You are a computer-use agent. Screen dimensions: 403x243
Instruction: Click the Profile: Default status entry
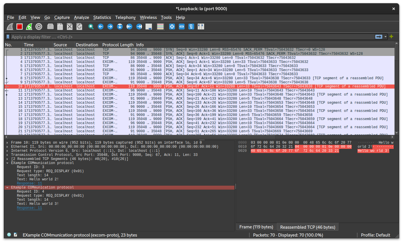[x=375, y=235]
